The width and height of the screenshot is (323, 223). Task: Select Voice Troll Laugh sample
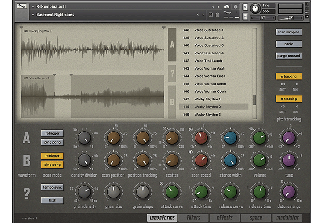click(214, 61)
